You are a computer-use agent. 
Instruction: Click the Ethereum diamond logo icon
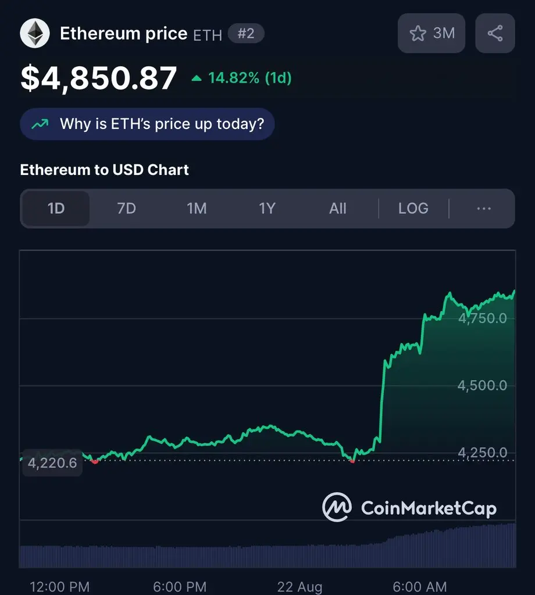click(34, 33)
